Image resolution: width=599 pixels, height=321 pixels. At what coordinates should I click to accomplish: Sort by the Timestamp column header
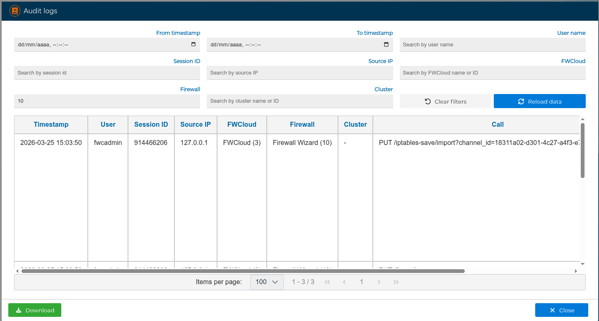(x=51, y=124)
